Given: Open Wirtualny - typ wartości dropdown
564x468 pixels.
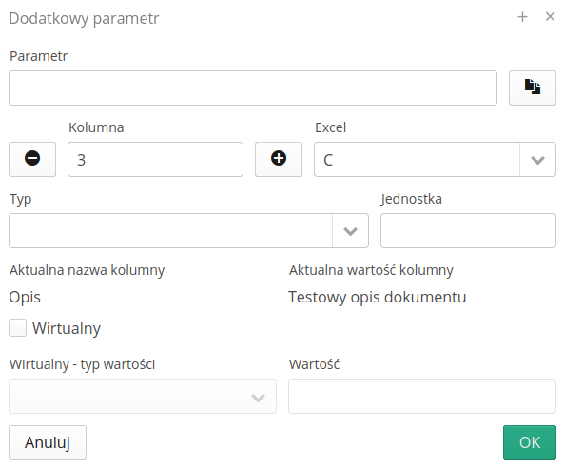Looking at the screenshot, I should tap(143, 396).
